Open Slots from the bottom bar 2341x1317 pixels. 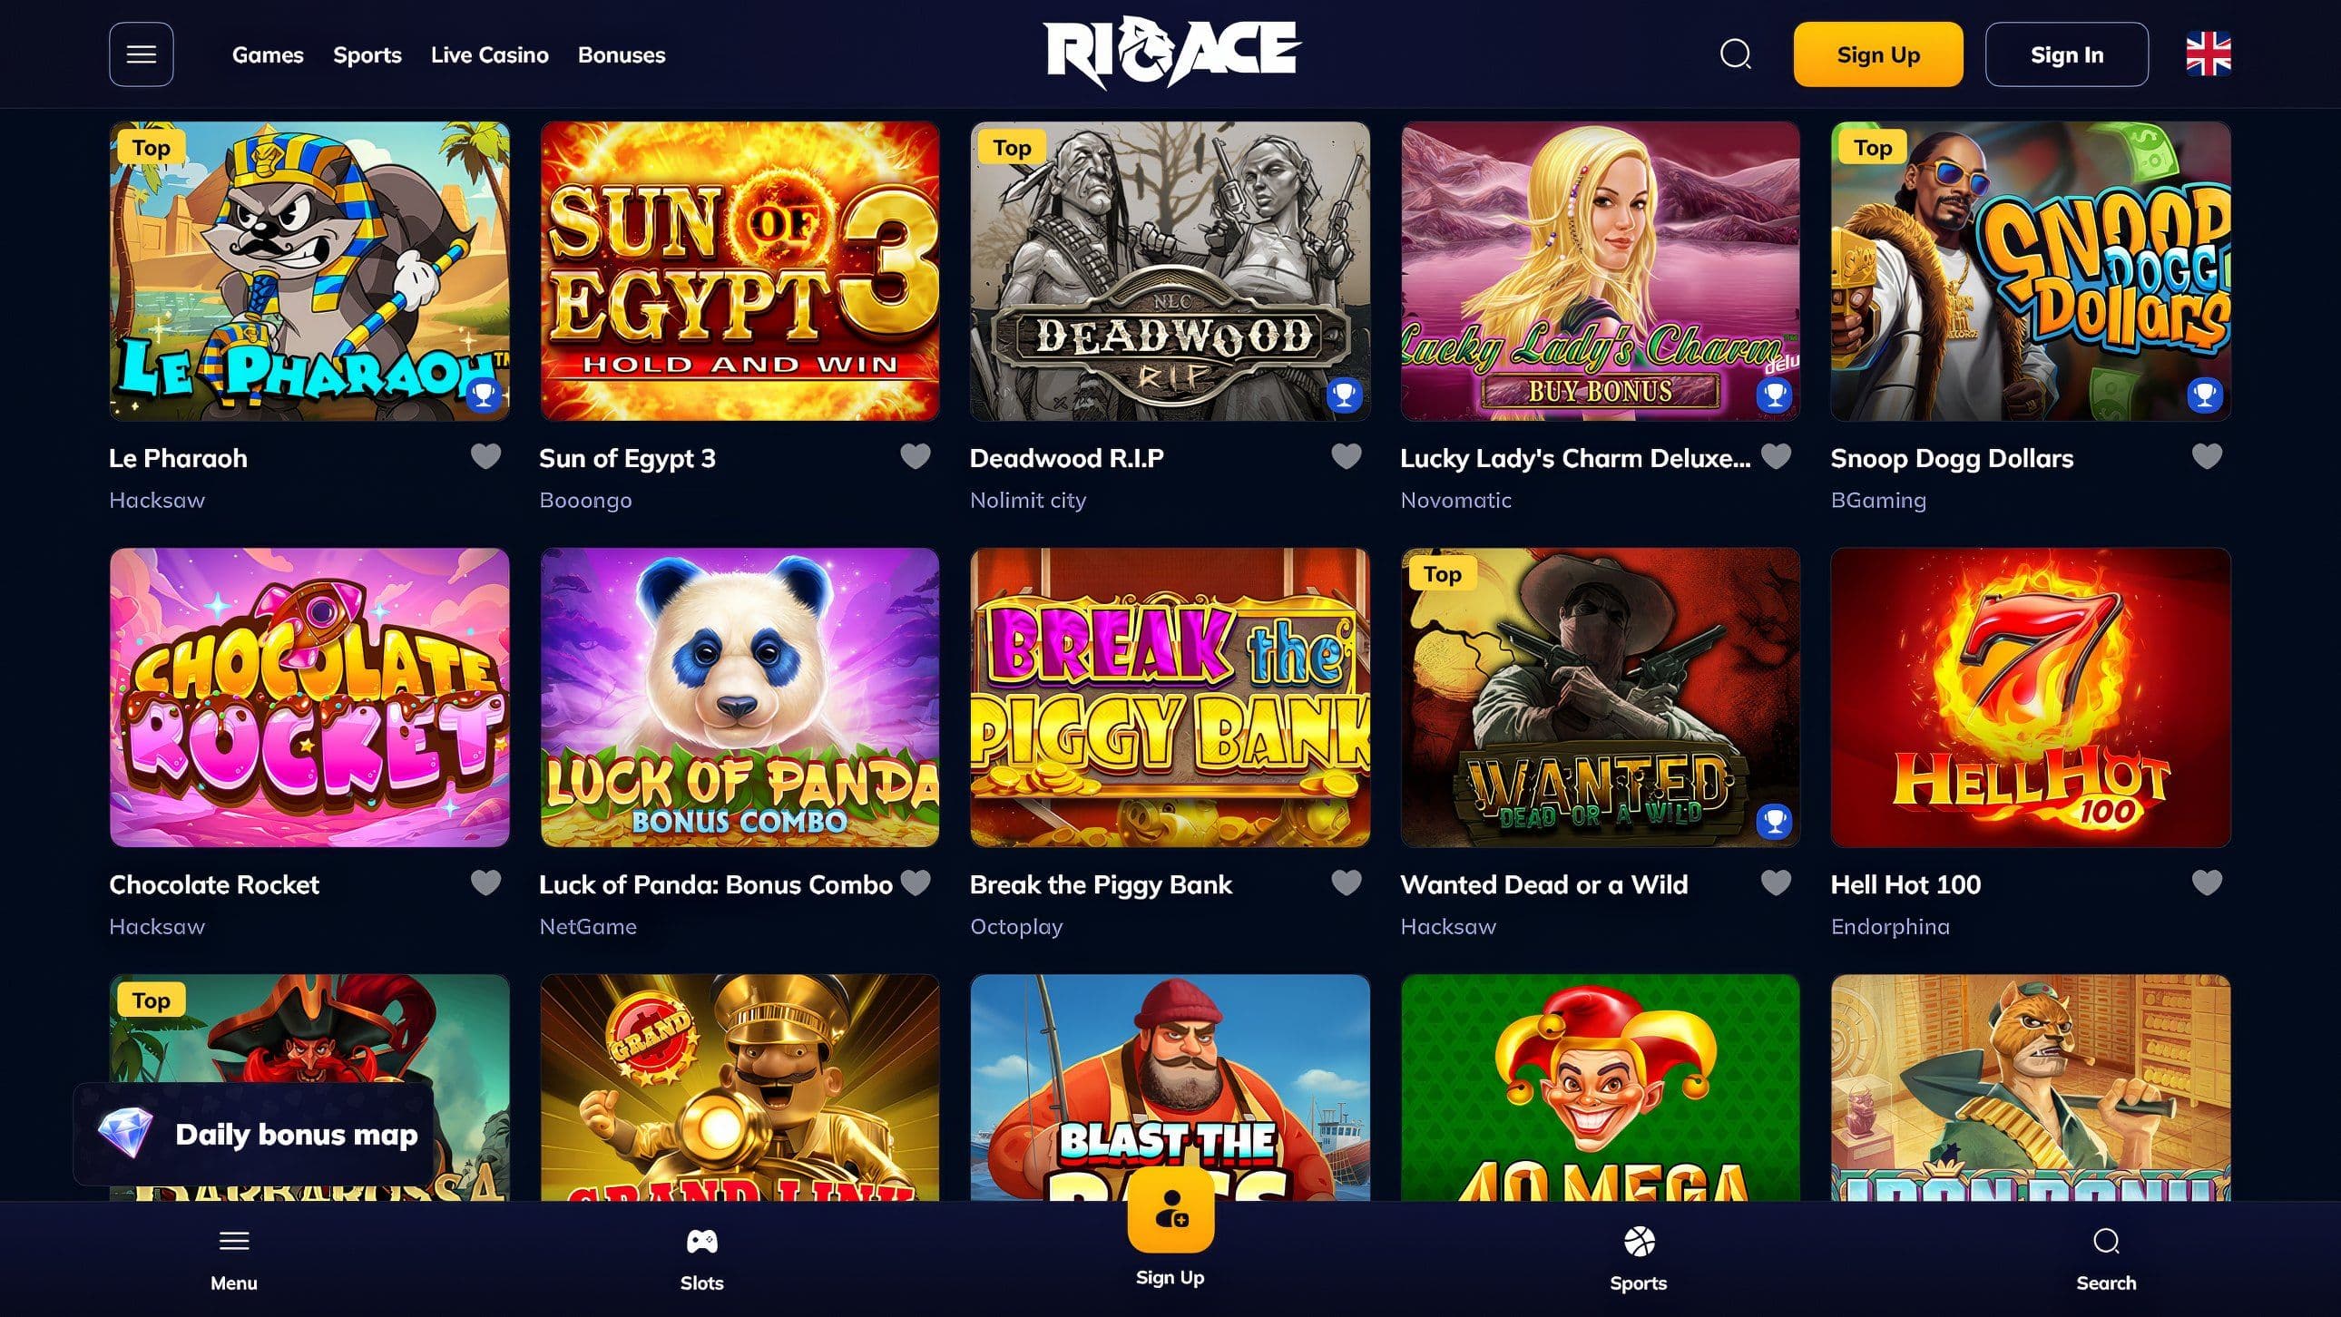(701, 1259)
